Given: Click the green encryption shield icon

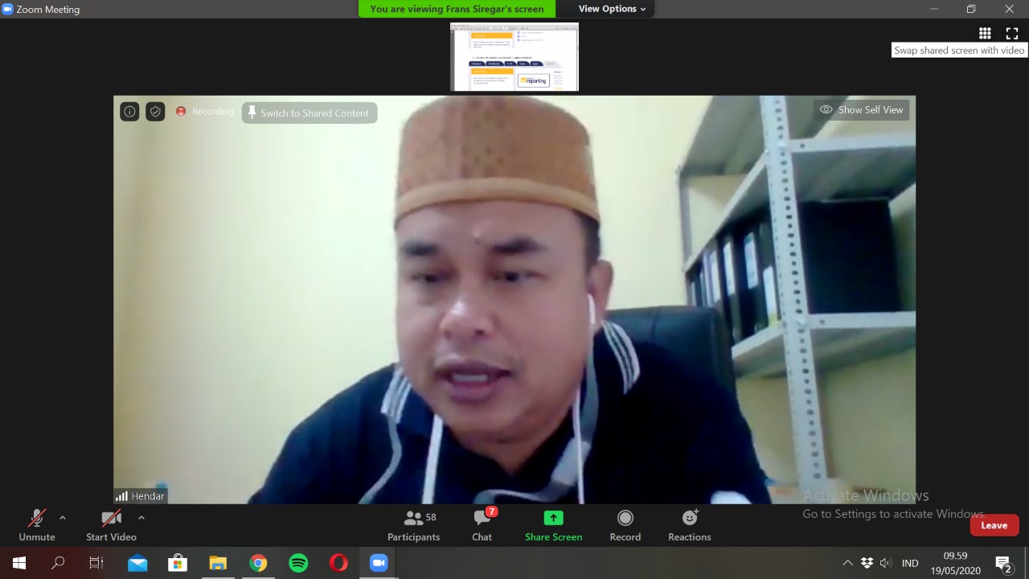Looking at the screenshot, I should click(x=155, y=112).
